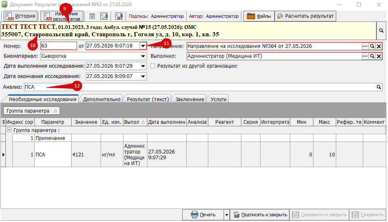This screenshot has height=222, width=388.
Task: Click Серия column header
Action: [x=251, y=122]
